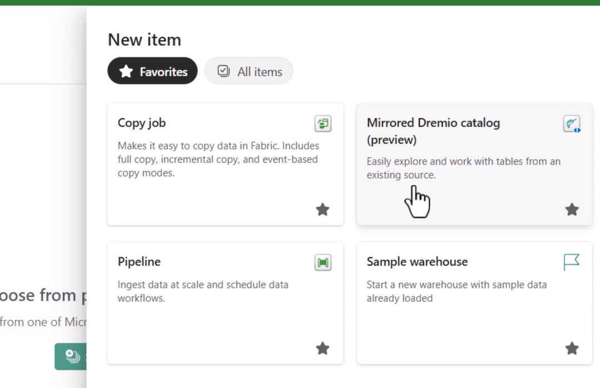Screen dimensions: 600x388
Task: Click the Pipeline item icon
Action: (323, 262)
